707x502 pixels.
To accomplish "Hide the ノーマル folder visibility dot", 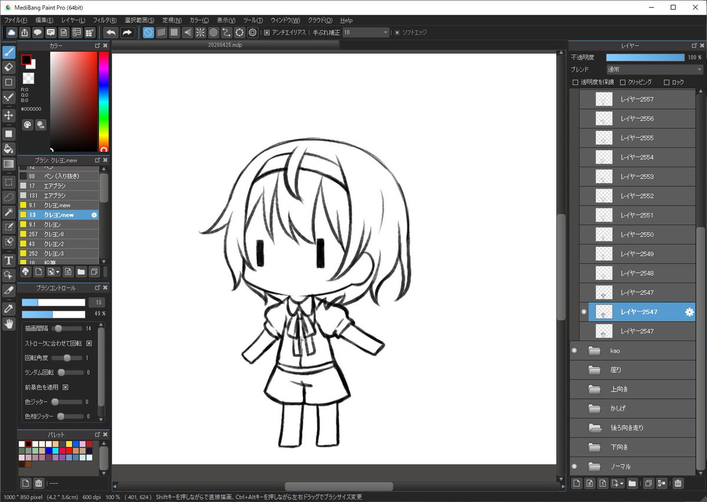I will [x=574, y=467].
